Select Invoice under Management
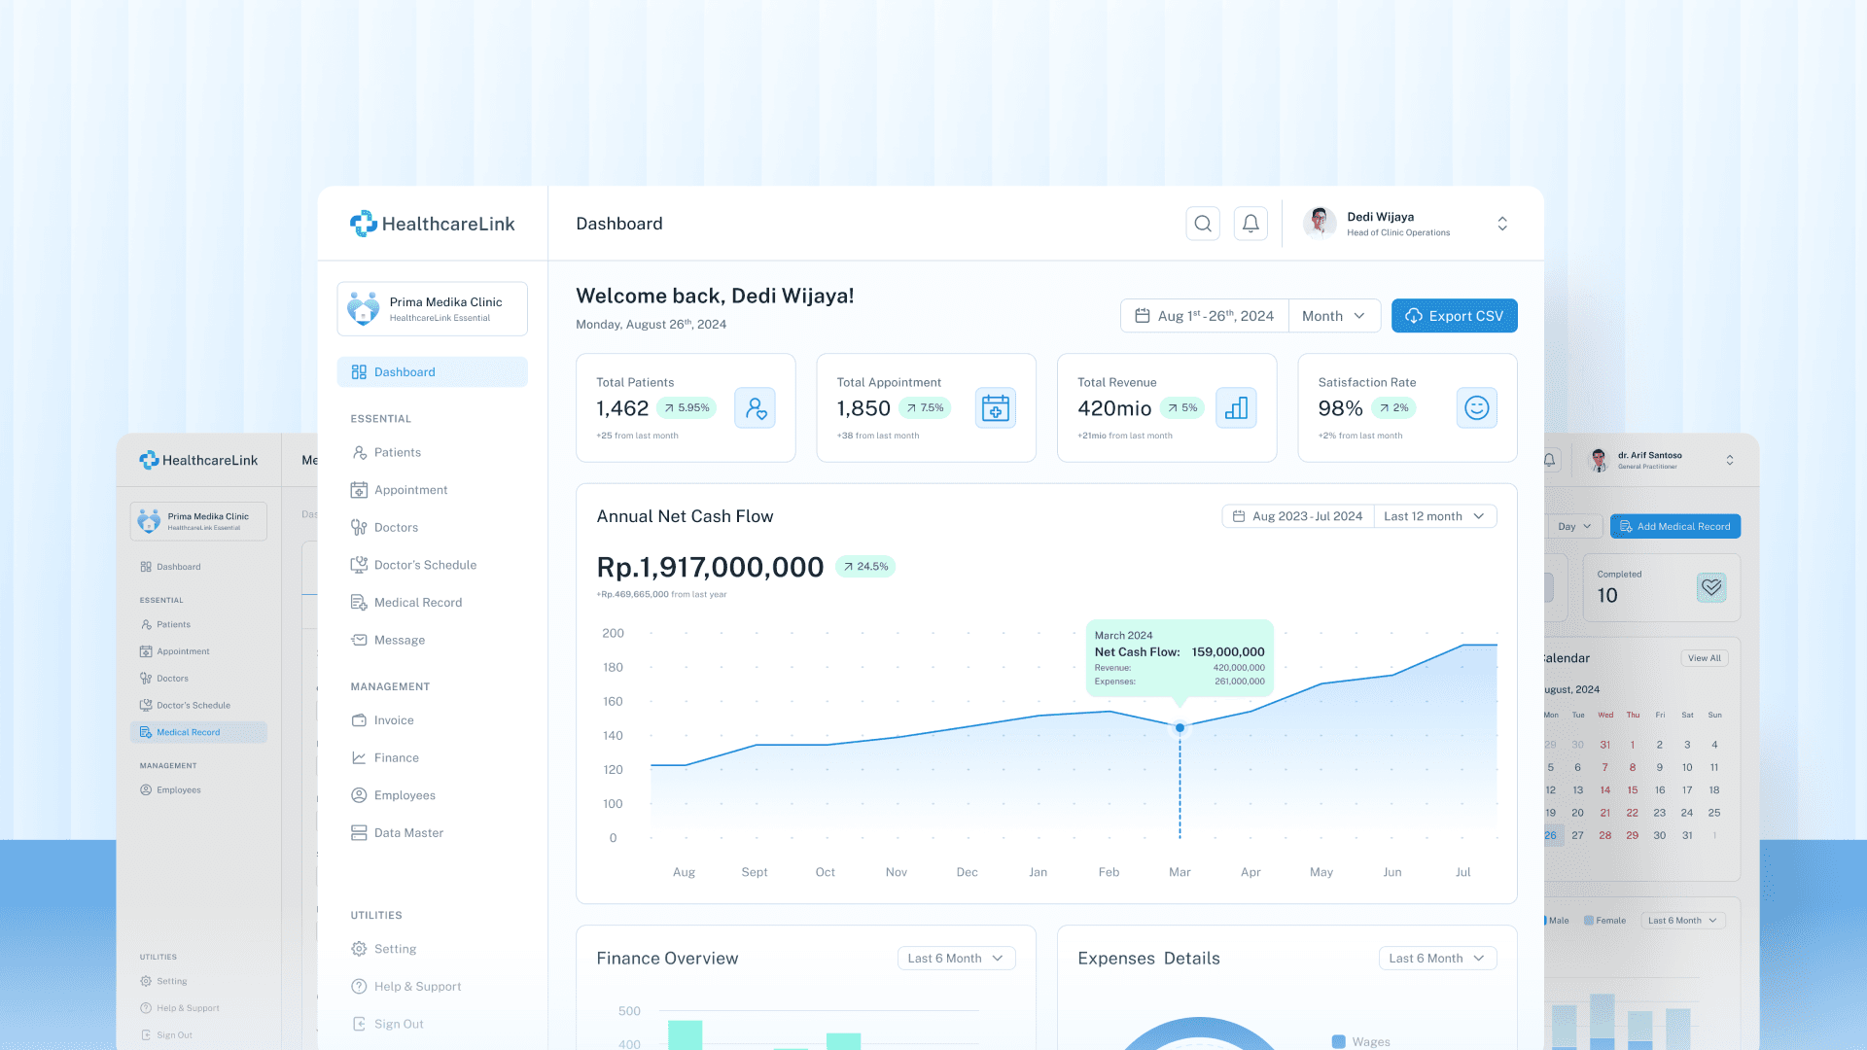Viewport: 1867px width, 1050px height. point(394,720)
